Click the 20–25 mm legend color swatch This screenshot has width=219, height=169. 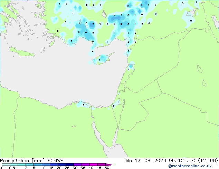point(61,165)
